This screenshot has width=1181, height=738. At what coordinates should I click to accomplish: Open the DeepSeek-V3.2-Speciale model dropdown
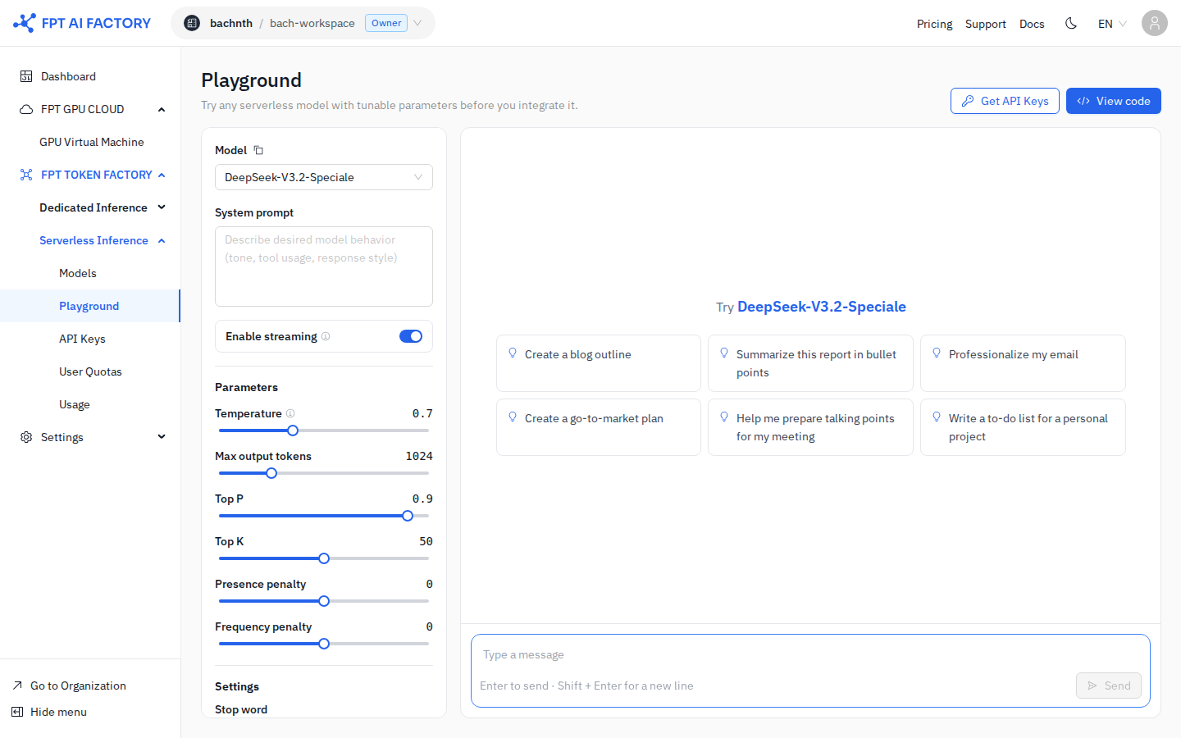[x=324, y=177]
